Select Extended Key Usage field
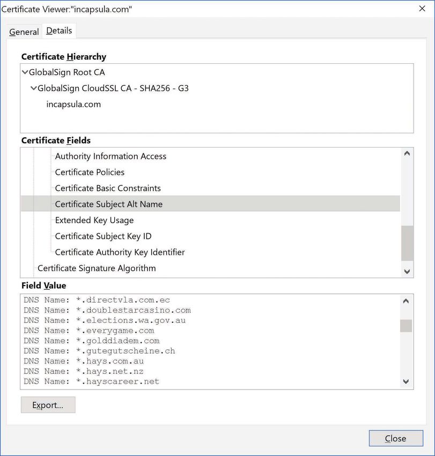The height and width of the screenshot is (456, 435). (x=94, y=220)
